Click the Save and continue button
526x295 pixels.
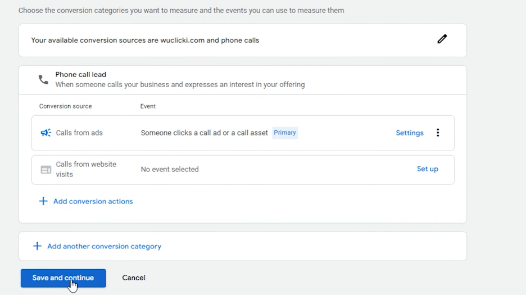[x=63, y=278]
